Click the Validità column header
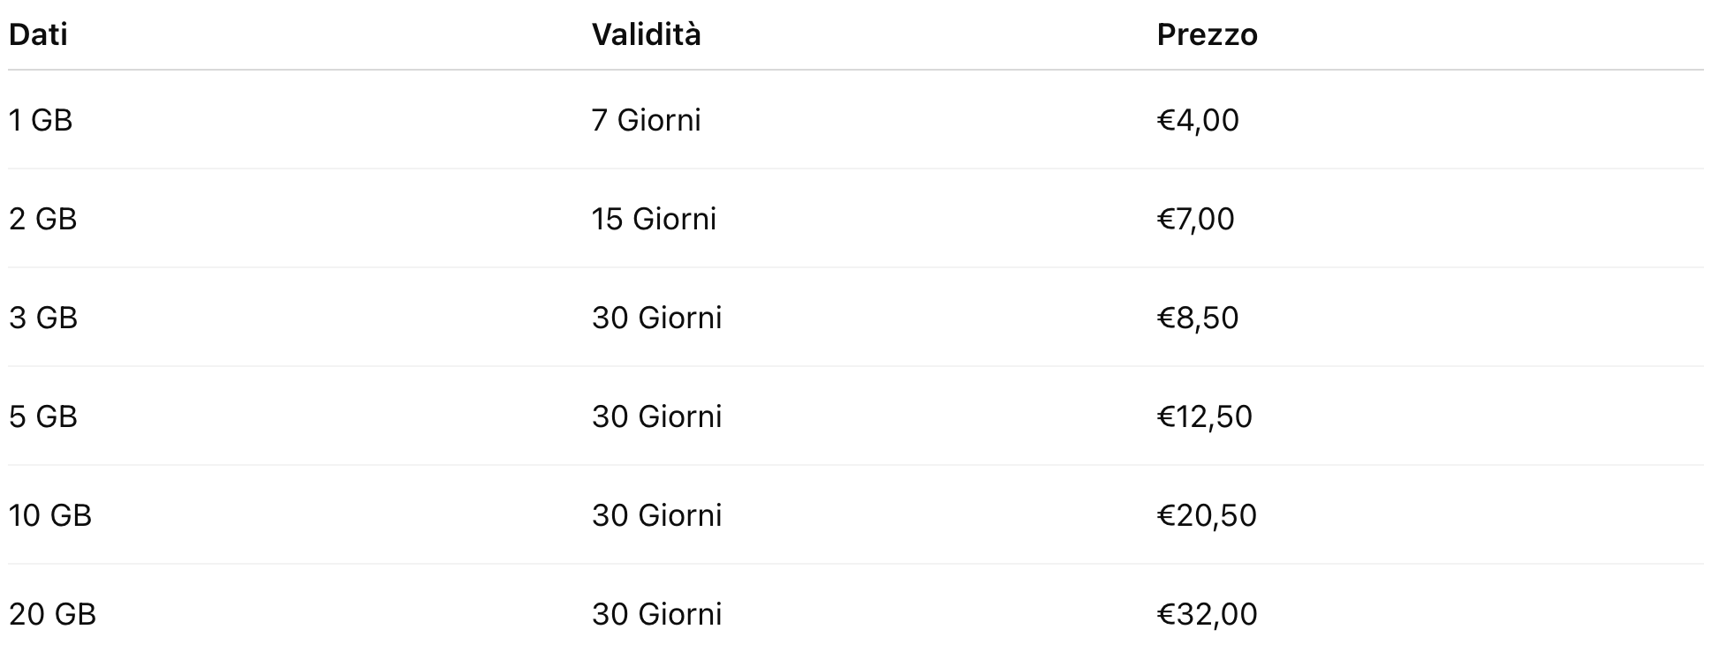This screenshot has width=1719, height=667. pos(646,35)
